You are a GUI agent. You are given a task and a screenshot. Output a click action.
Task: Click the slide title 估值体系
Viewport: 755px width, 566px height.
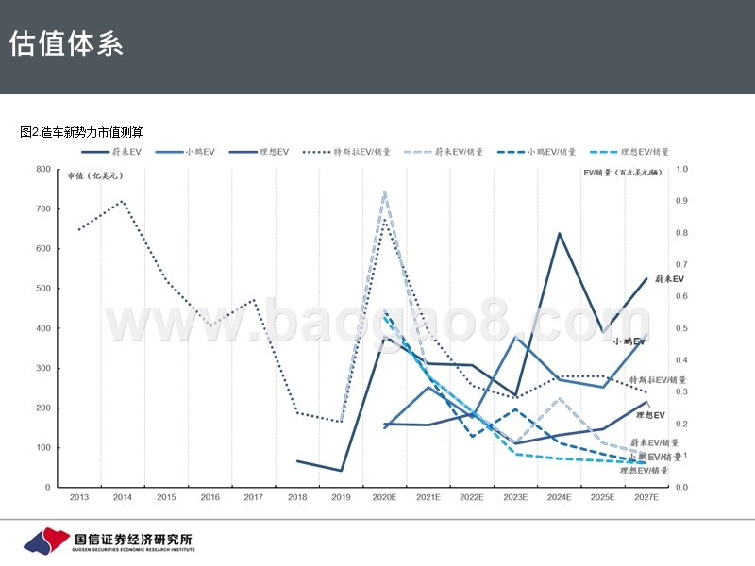click(66, 43)
